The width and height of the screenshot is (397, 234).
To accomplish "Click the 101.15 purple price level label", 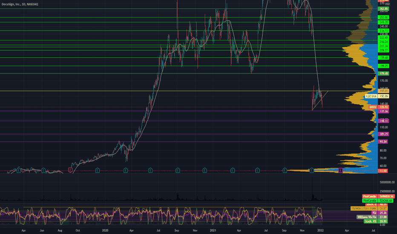I will tap(383, 134).
